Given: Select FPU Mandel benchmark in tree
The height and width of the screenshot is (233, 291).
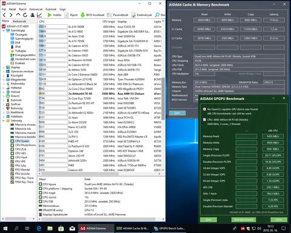Looking at the screenshot, I should 22,170.
